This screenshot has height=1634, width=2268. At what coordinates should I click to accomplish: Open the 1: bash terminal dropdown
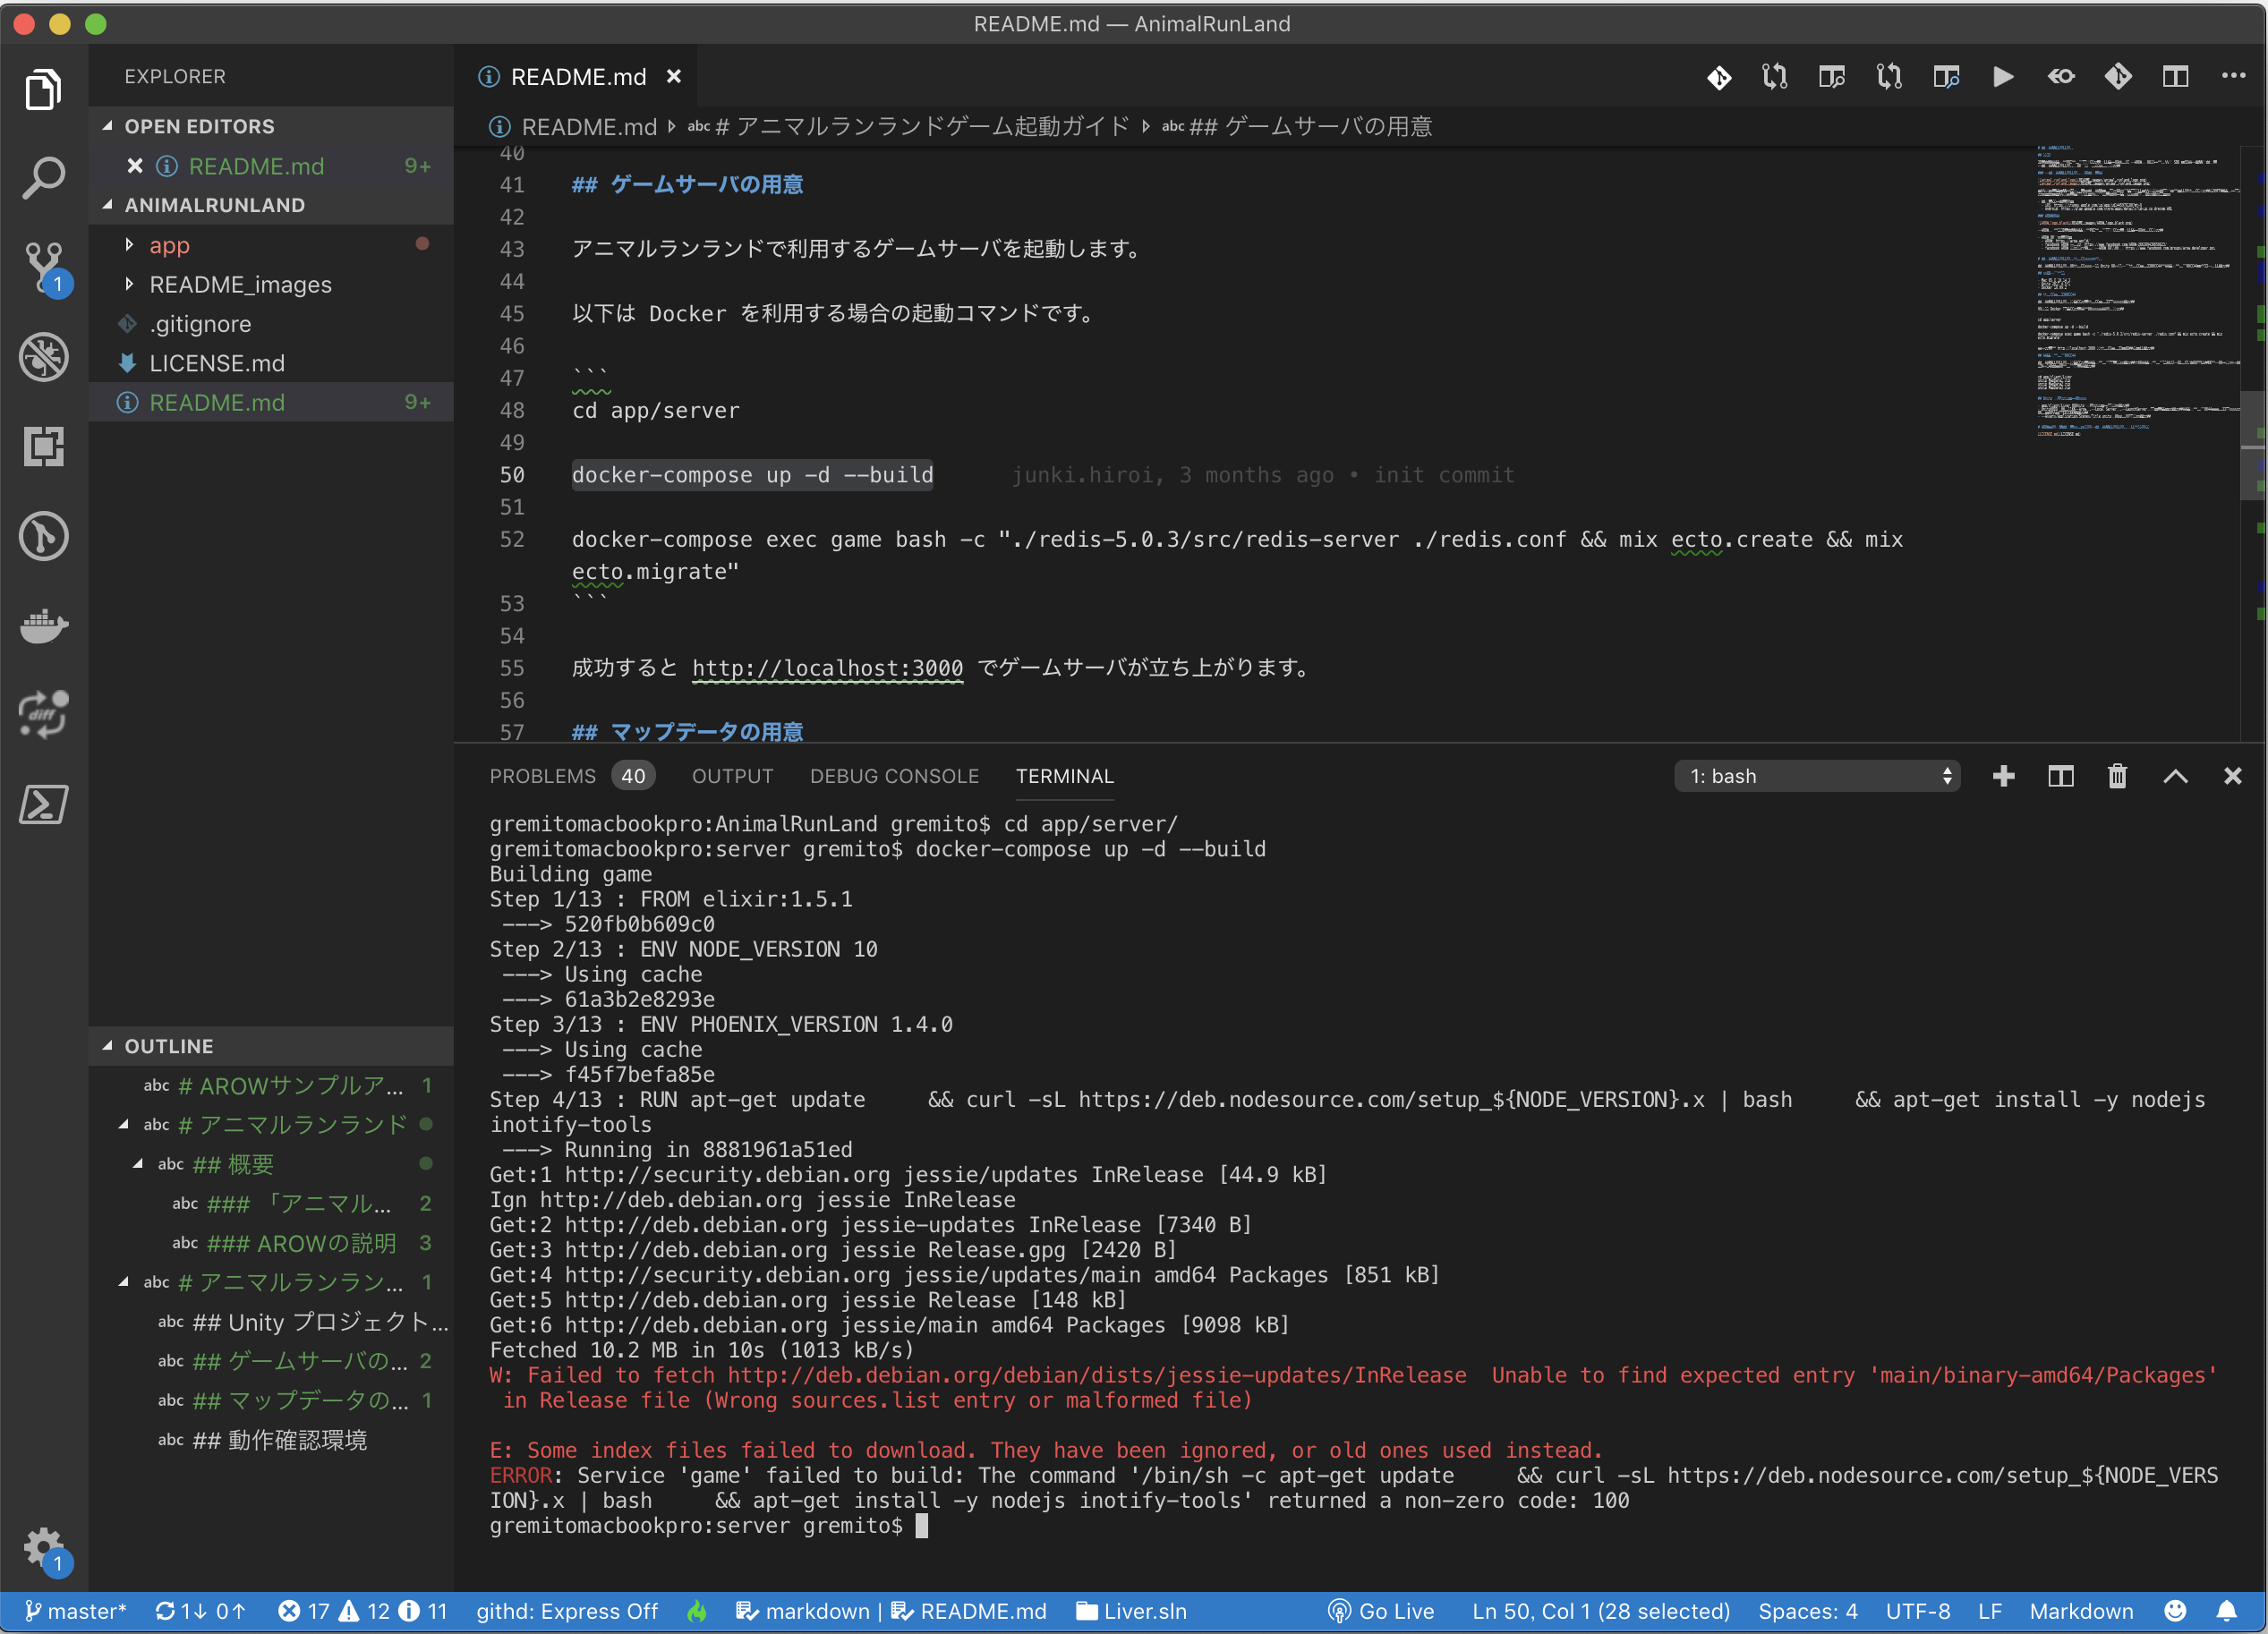[1816, 776]
